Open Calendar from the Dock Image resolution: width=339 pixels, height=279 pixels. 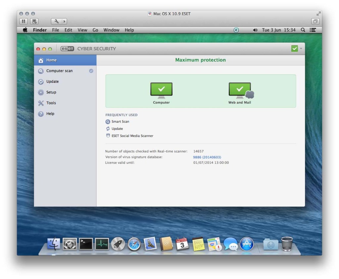click(x=182, y=244)
